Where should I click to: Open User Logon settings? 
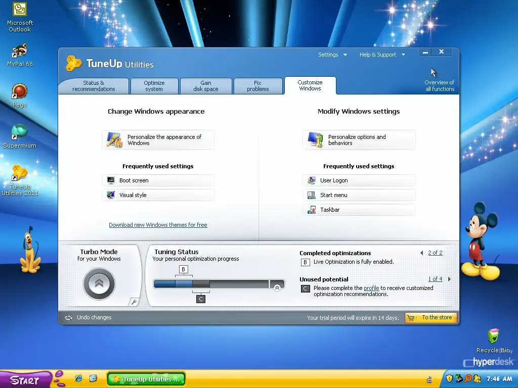(x=359, y=180)
